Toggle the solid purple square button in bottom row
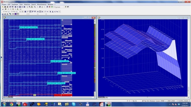The height and width of the screenshot is (107, 191). [x=16, y=14]
